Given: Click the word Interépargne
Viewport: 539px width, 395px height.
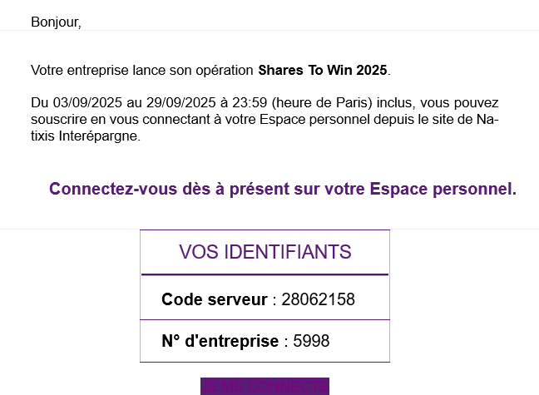Looking at the screenshot, I should (100, 136).
